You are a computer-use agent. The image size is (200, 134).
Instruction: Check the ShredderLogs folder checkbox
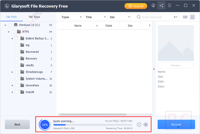click(x=16, y=72)
